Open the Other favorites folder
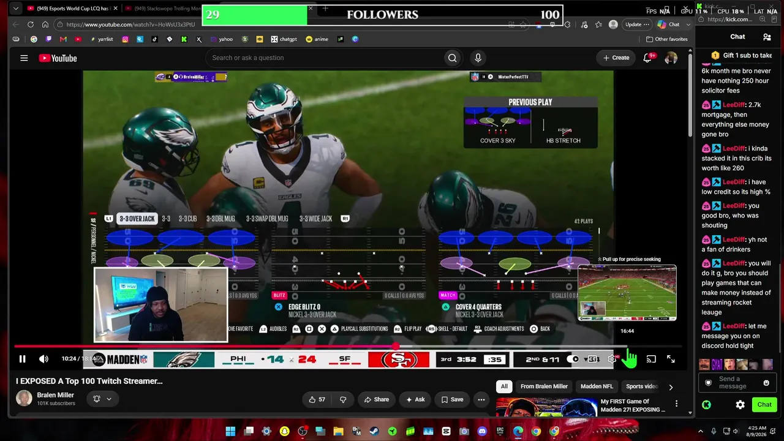Image resolution: width=784 pixels, height=441 pixels. 667,39
